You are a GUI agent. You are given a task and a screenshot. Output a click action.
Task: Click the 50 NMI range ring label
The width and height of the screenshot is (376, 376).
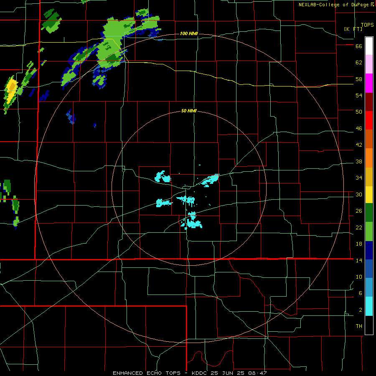click(189, 111)
